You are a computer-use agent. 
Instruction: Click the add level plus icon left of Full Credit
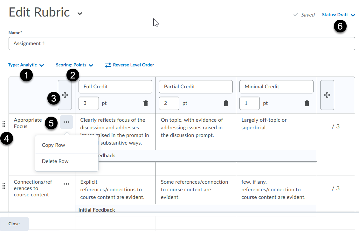point(65,95)
